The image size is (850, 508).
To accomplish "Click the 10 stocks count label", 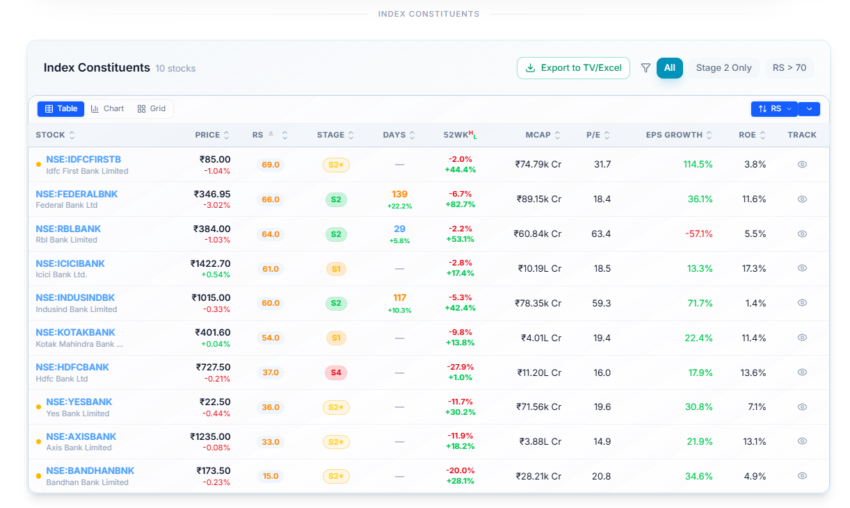I will (x=175, y=69).
